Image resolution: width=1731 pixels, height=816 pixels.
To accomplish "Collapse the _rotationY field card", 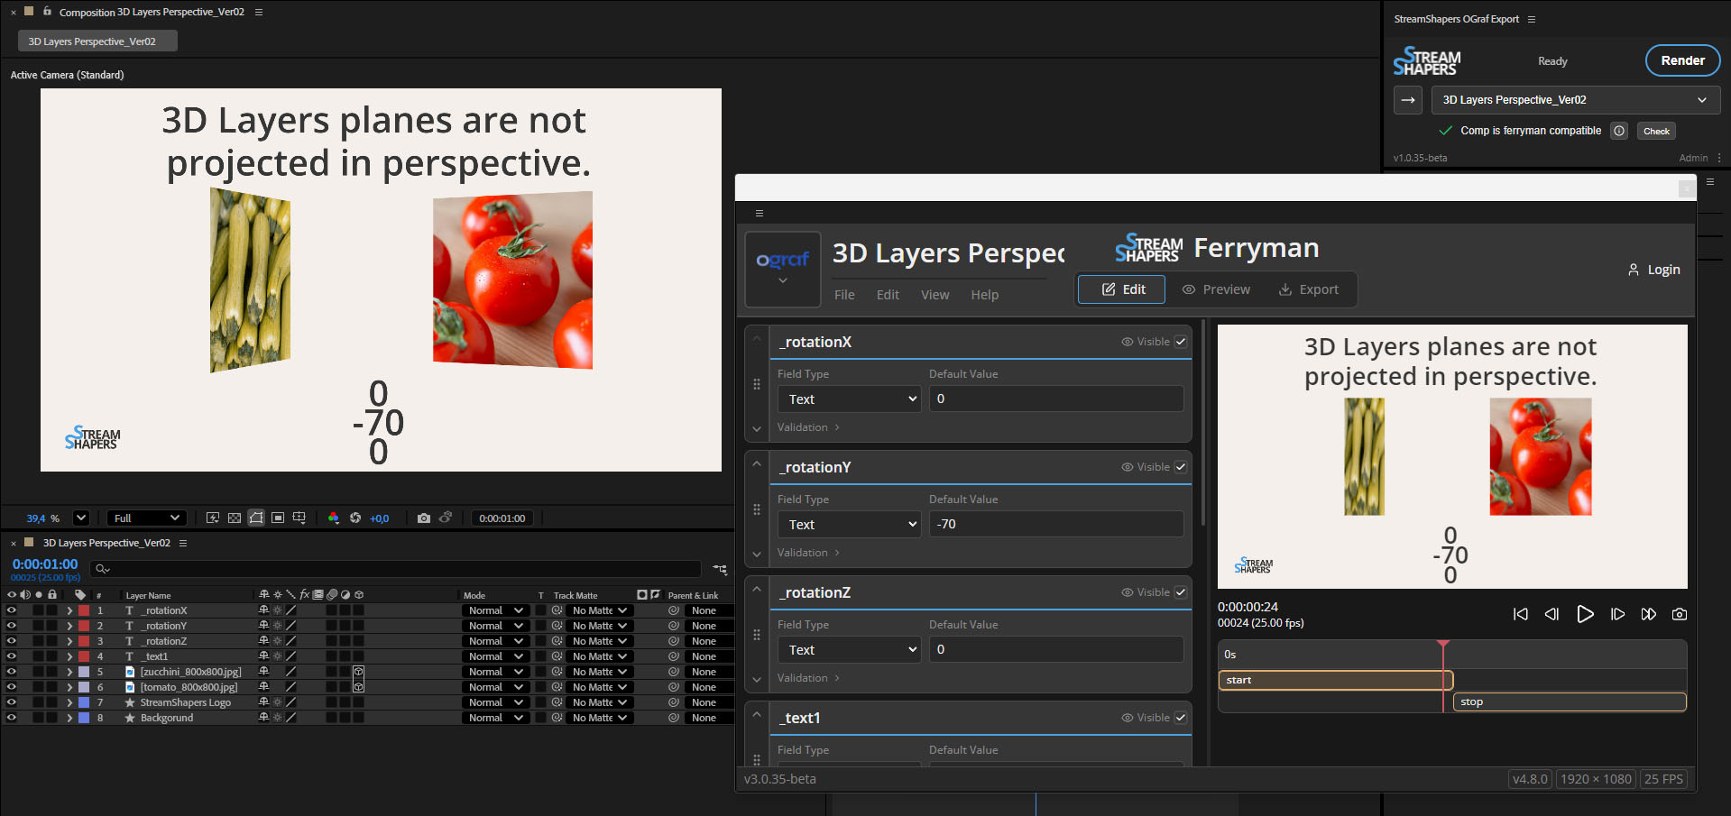I will (757, 464).
